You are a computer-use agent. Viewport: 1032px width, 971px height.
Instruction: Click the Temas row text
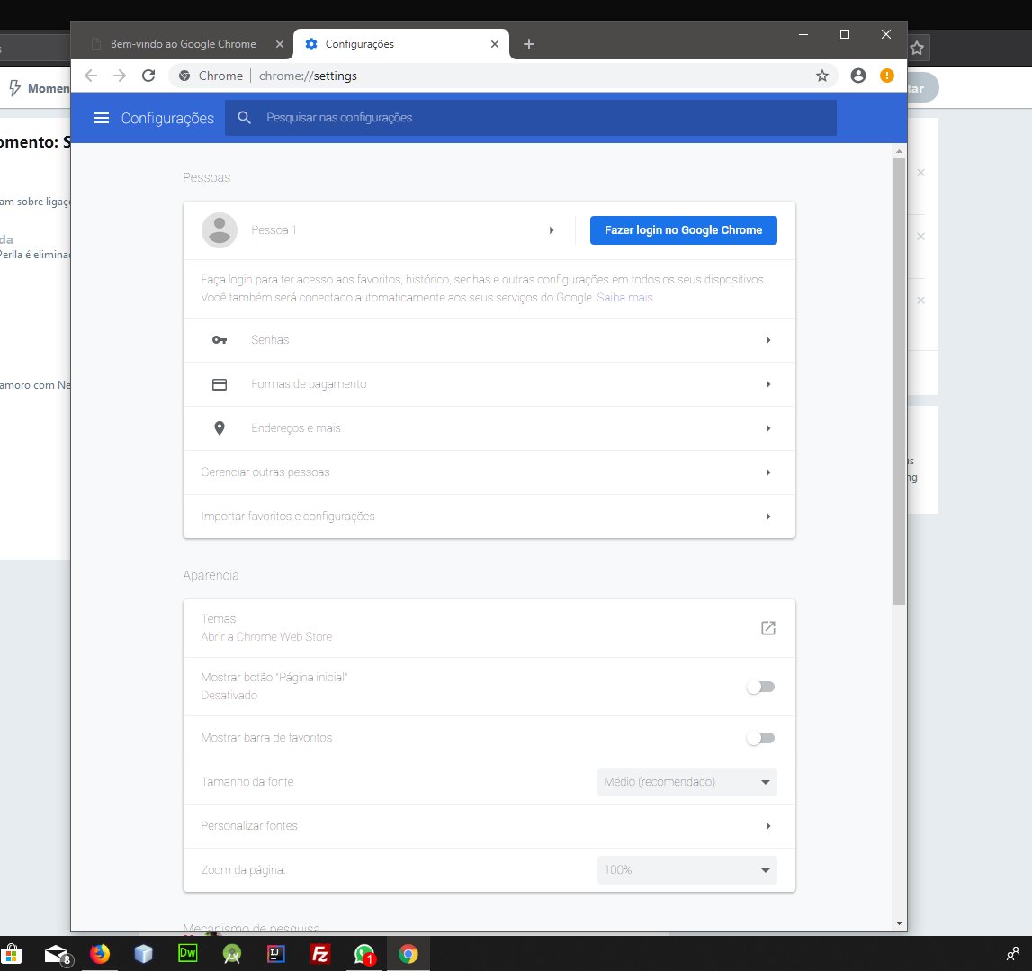pyautogui.click(x=219, y=619)
